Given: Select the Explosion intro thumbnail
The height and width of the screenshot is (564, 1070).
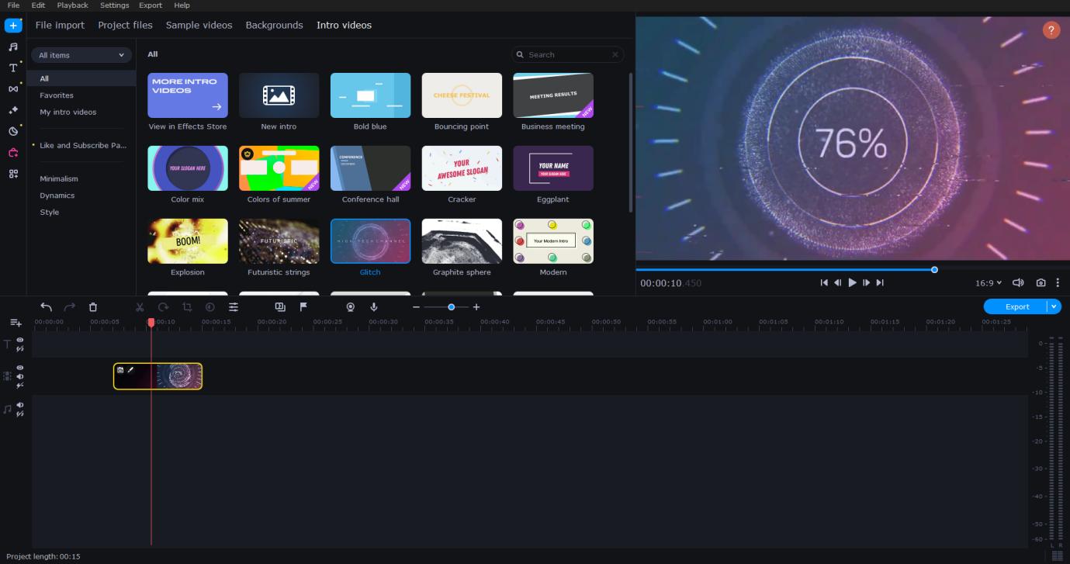Looking at the screenshot, I should pos(188,241).
